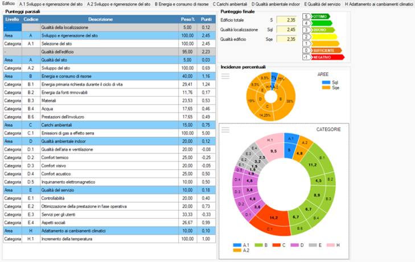Screen dimensions: 415x262
Task: Select the SUFFICIENTE rating level 0 arrow
Action: click(326, 51)
